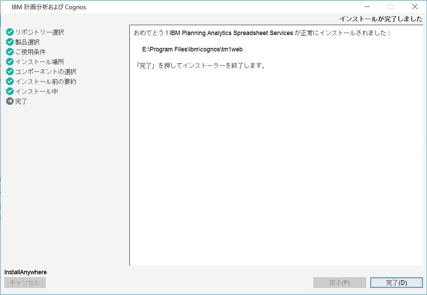This screenshot has width=427, height=295.
Task: Select the ご使用条件 step label
Action: [31, 52]
